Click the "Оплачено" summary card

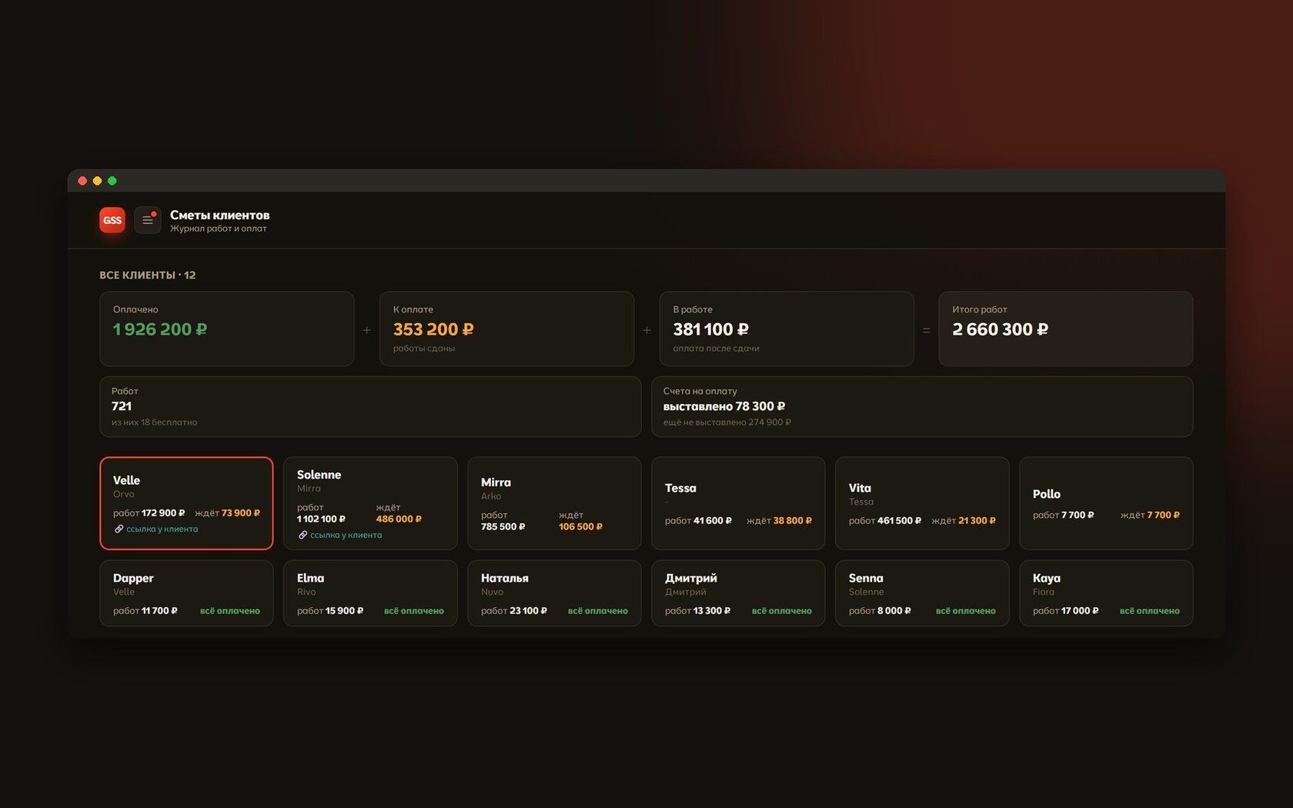coord(227,329)
